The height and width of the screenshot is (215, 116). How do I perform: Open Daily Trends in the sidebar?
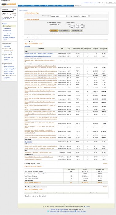pos(6,35)
